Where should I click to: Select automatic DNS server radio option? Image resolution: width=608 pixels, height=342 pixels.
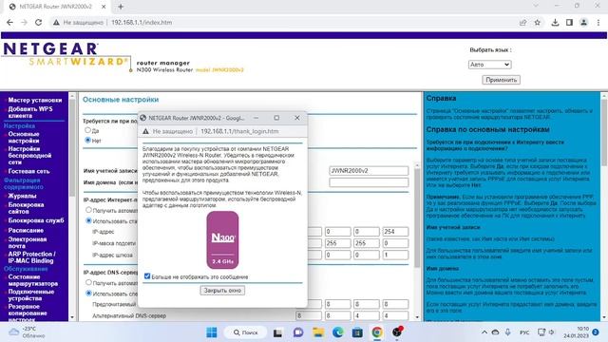coord(88,282)
